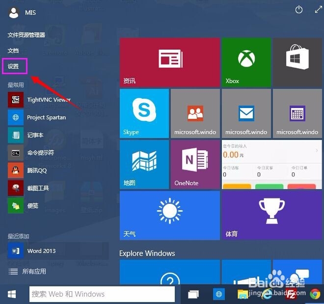
Task: Open 命令提示符 command prompt icon
Action: pyautogui.click(x=16, y=153)
